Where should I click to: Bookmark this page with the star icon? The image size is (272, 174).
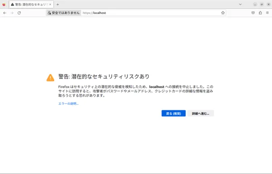(x=223, y=13)
